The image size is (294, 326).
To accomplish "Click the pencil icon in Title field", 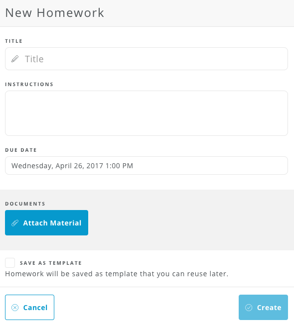I will 15,59.
